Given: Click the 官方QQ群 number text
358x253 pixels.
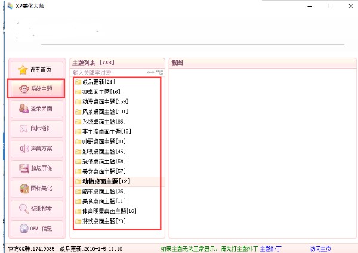Looking at the screenshot, I should coord(31,249).
